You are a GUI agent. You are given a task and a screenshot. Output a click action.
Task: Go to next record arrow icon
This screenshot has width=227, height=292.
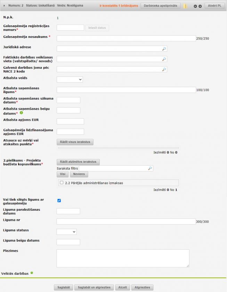(200, 6)
